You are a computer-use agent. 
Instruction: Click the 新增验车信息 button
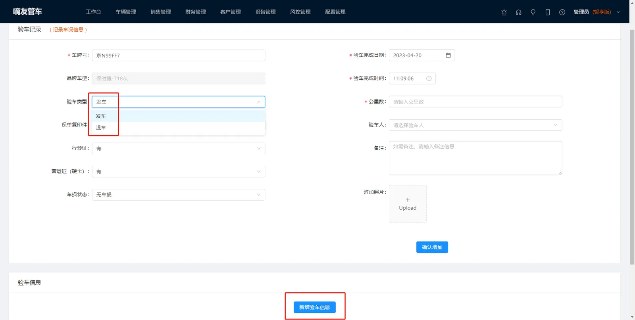315,307
